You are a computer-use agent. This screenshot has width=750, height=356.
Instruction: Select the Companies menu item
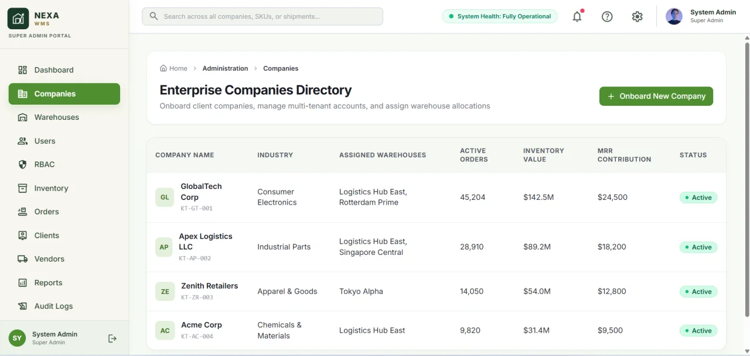64,94
